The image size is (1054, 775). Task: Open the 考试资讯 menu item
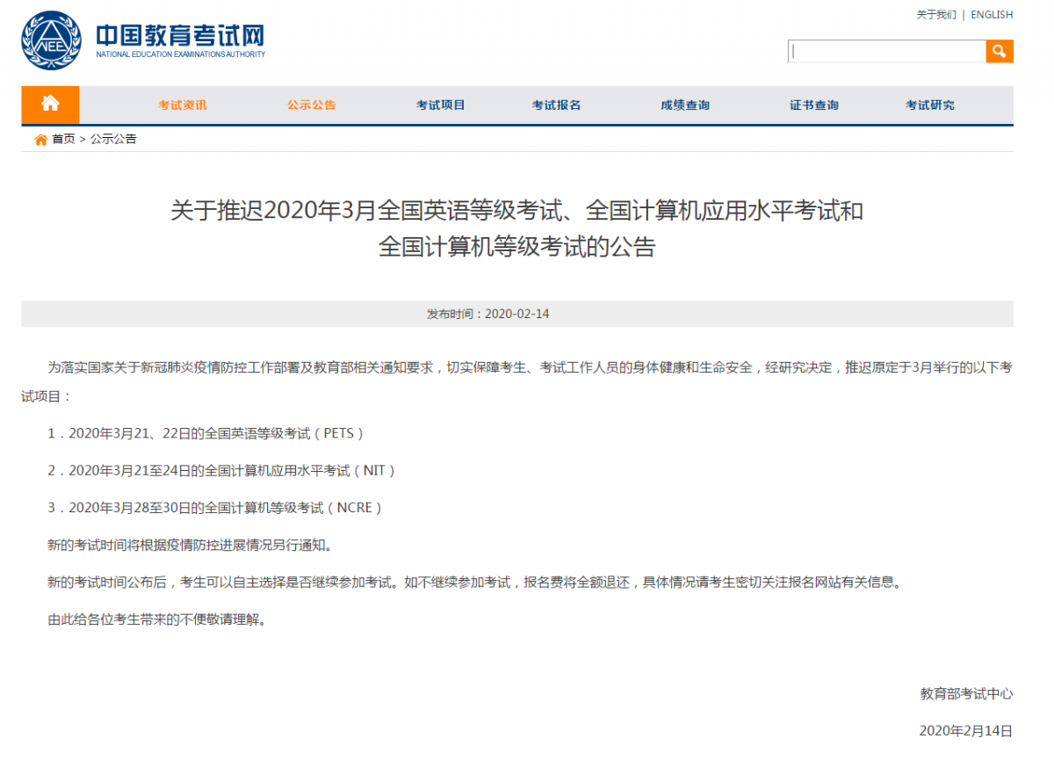[x=183, y=105]
